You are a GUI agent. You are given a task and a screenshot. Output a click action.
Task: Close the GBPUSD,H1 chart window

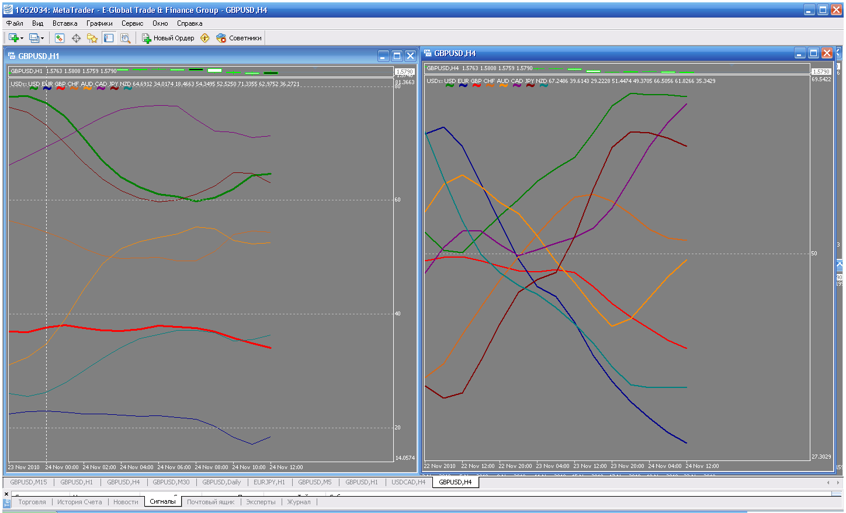(410, 56)
